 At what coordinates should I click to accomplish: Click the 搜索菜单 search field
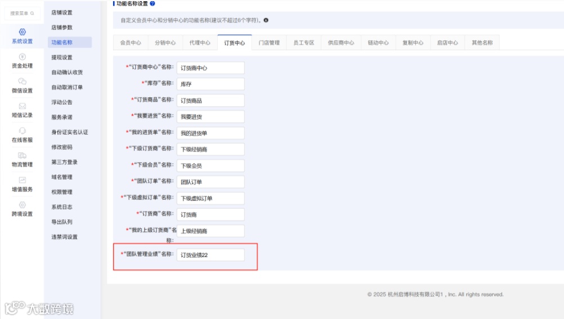click(23, 14)
